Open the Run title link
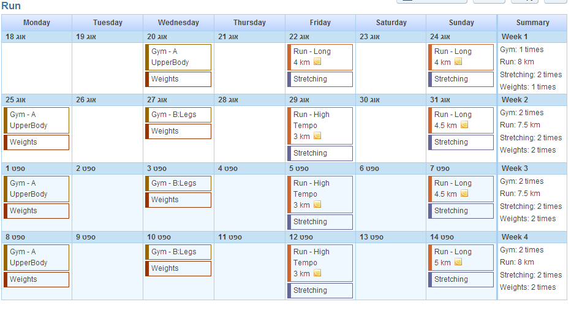This screenshot has width=574, height=310. (x=11, y=6)
